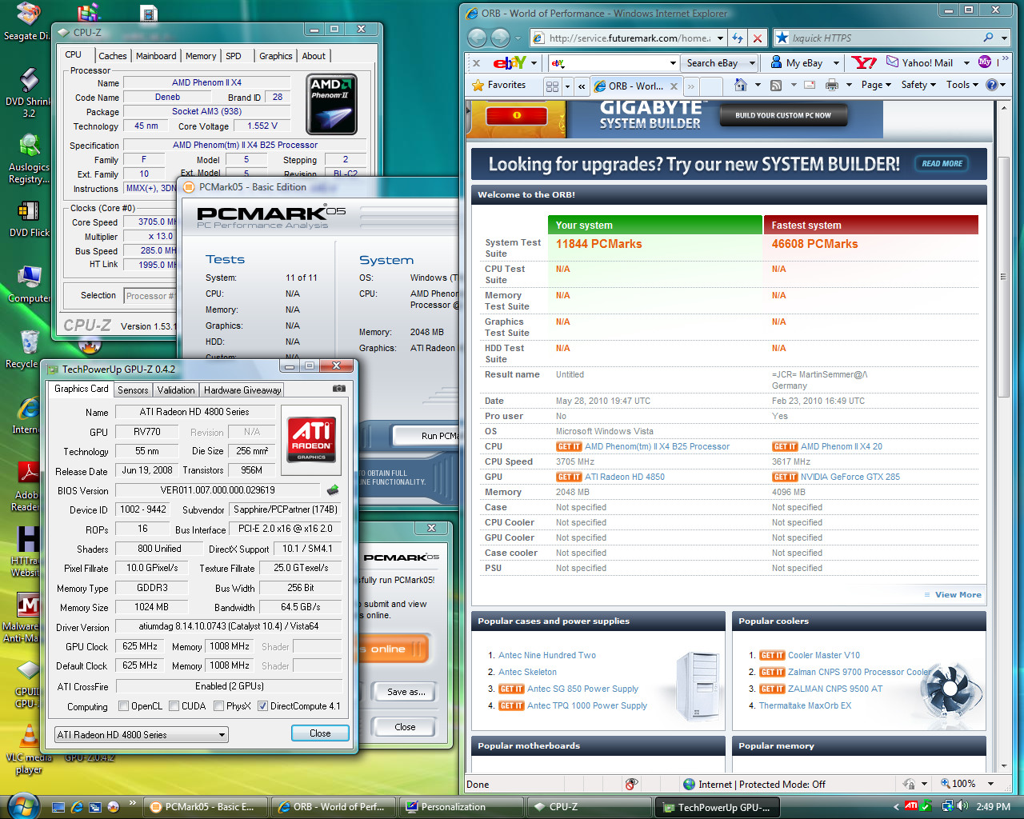
Task: Click the Close button in GPU-Z
Action: [x=320, y=733]
